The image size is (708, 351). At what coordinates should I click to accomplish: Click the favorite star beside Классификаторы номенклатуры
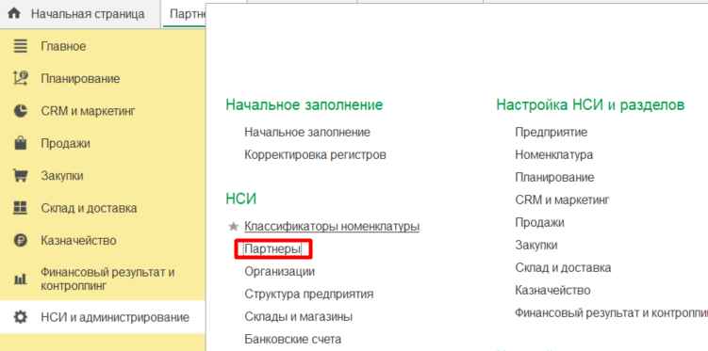point(234,226)
